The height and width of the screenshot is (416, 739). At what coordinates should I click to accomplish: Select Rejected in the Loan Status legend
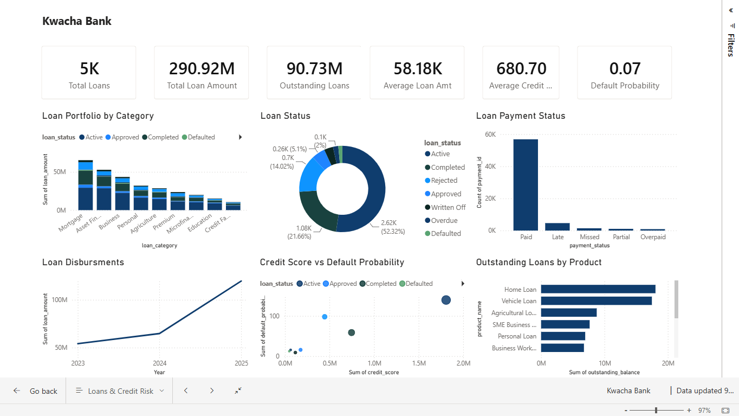pos(441,181)
